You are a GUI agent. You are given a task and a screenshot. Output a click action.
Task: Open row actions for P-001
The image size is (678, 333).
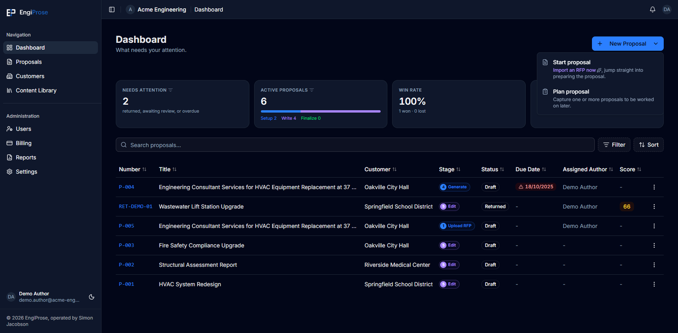pos(654,284)
